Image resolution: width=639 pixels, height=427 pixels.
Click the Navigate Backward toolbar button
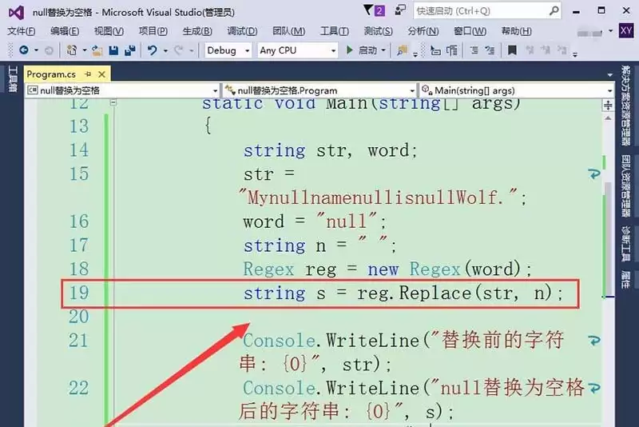pos(24,50)
